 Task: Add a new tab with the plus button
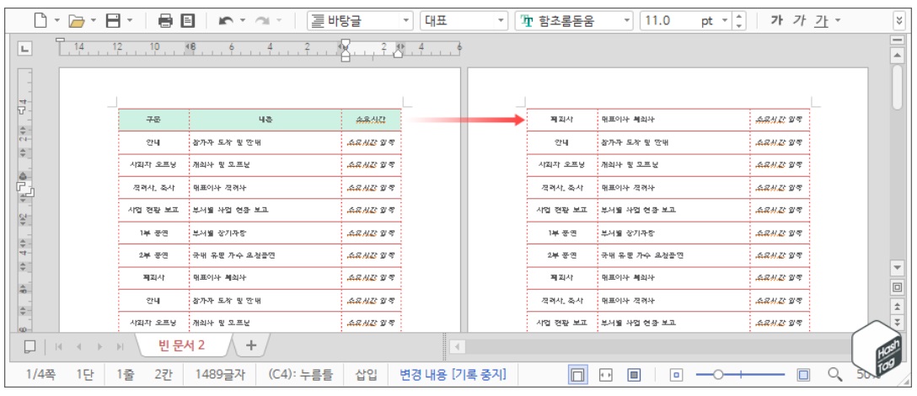[x=251, y=345]
